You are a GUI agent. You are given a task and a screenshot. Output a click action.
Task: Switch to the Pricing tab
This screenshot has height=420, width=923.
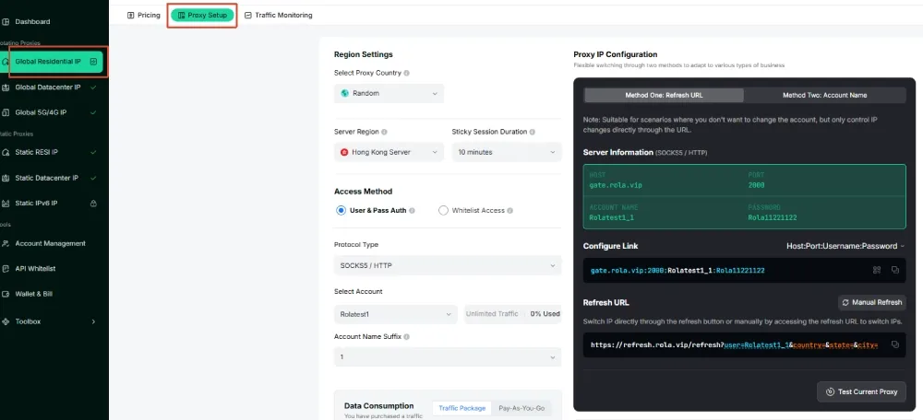[144, 16]
